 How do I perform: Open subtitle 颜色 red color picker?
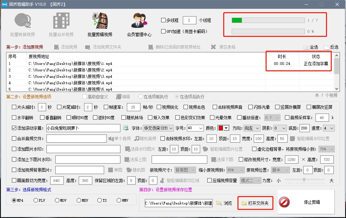[x=224, y=128]
